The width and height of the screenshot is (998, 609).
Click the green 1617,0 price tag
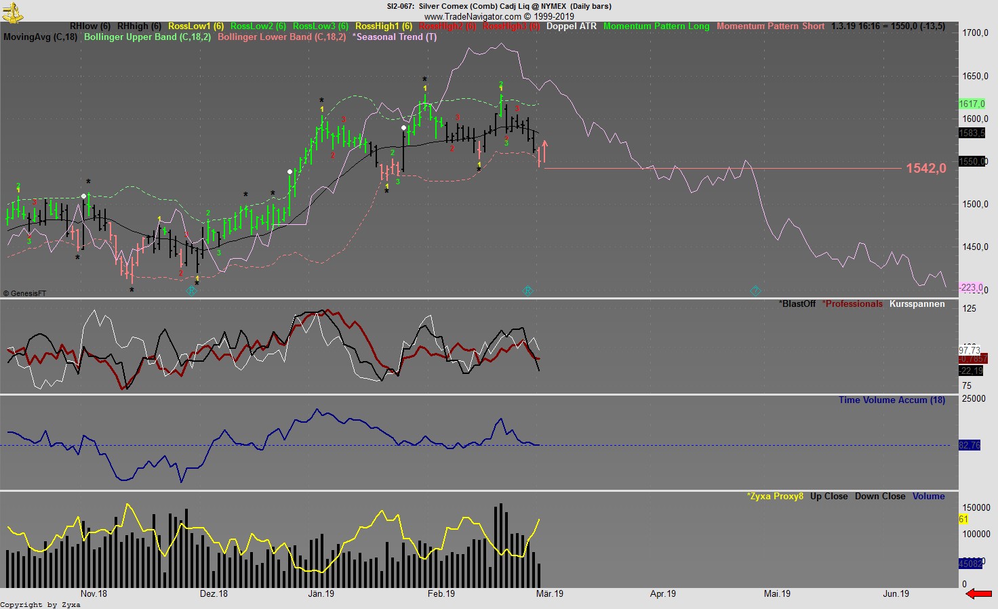coord(972,104)
